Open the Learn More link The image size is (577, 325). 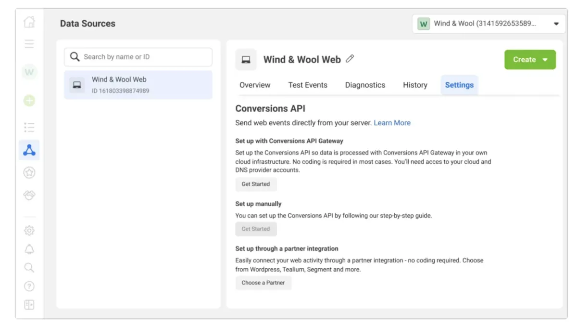(x=392, y=123)
